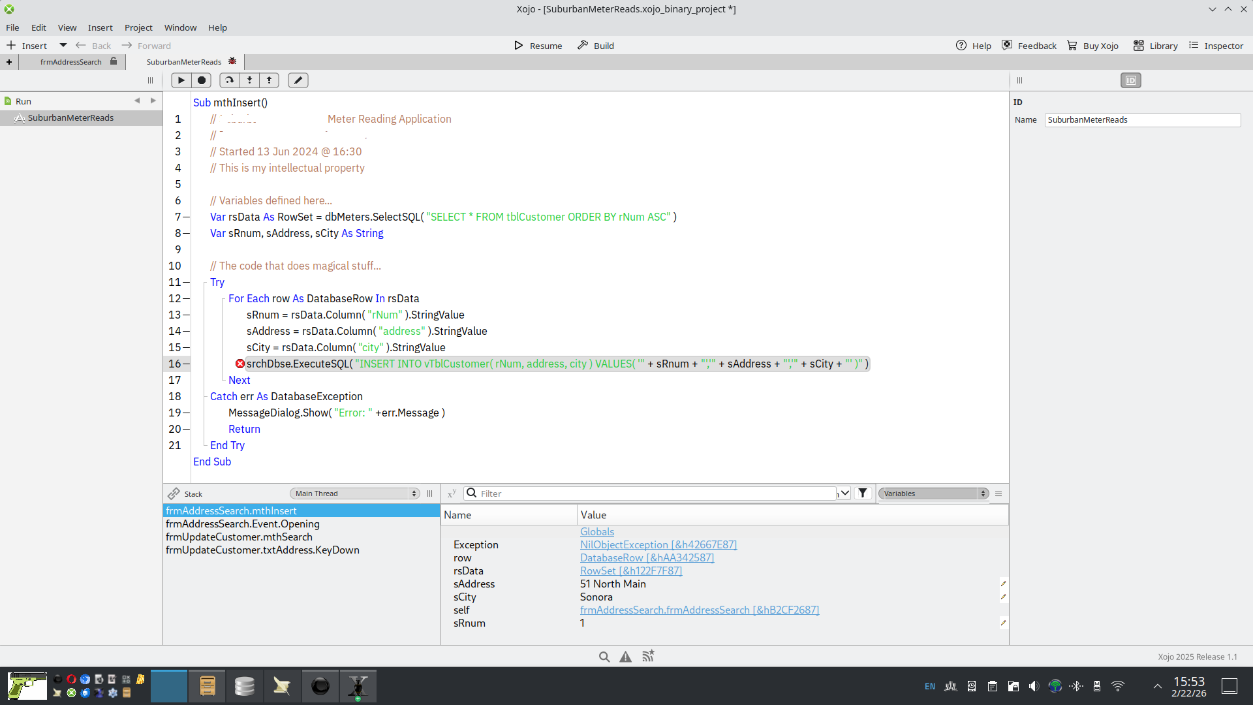Image resolution: width=1253 pixels, height=705 pixels.
Task: Click the Build hammer icon
Action: point(583,46)
